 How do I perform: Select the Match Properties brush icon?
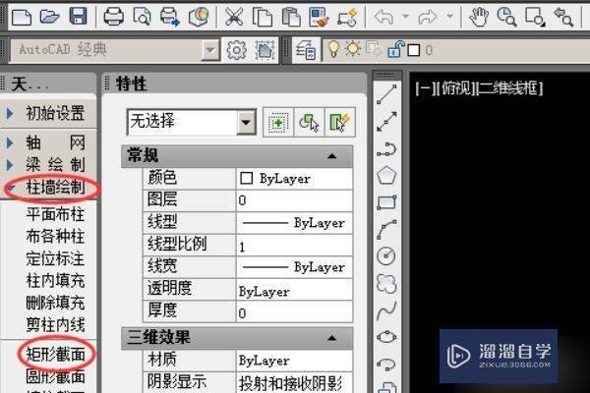[319, 17]
